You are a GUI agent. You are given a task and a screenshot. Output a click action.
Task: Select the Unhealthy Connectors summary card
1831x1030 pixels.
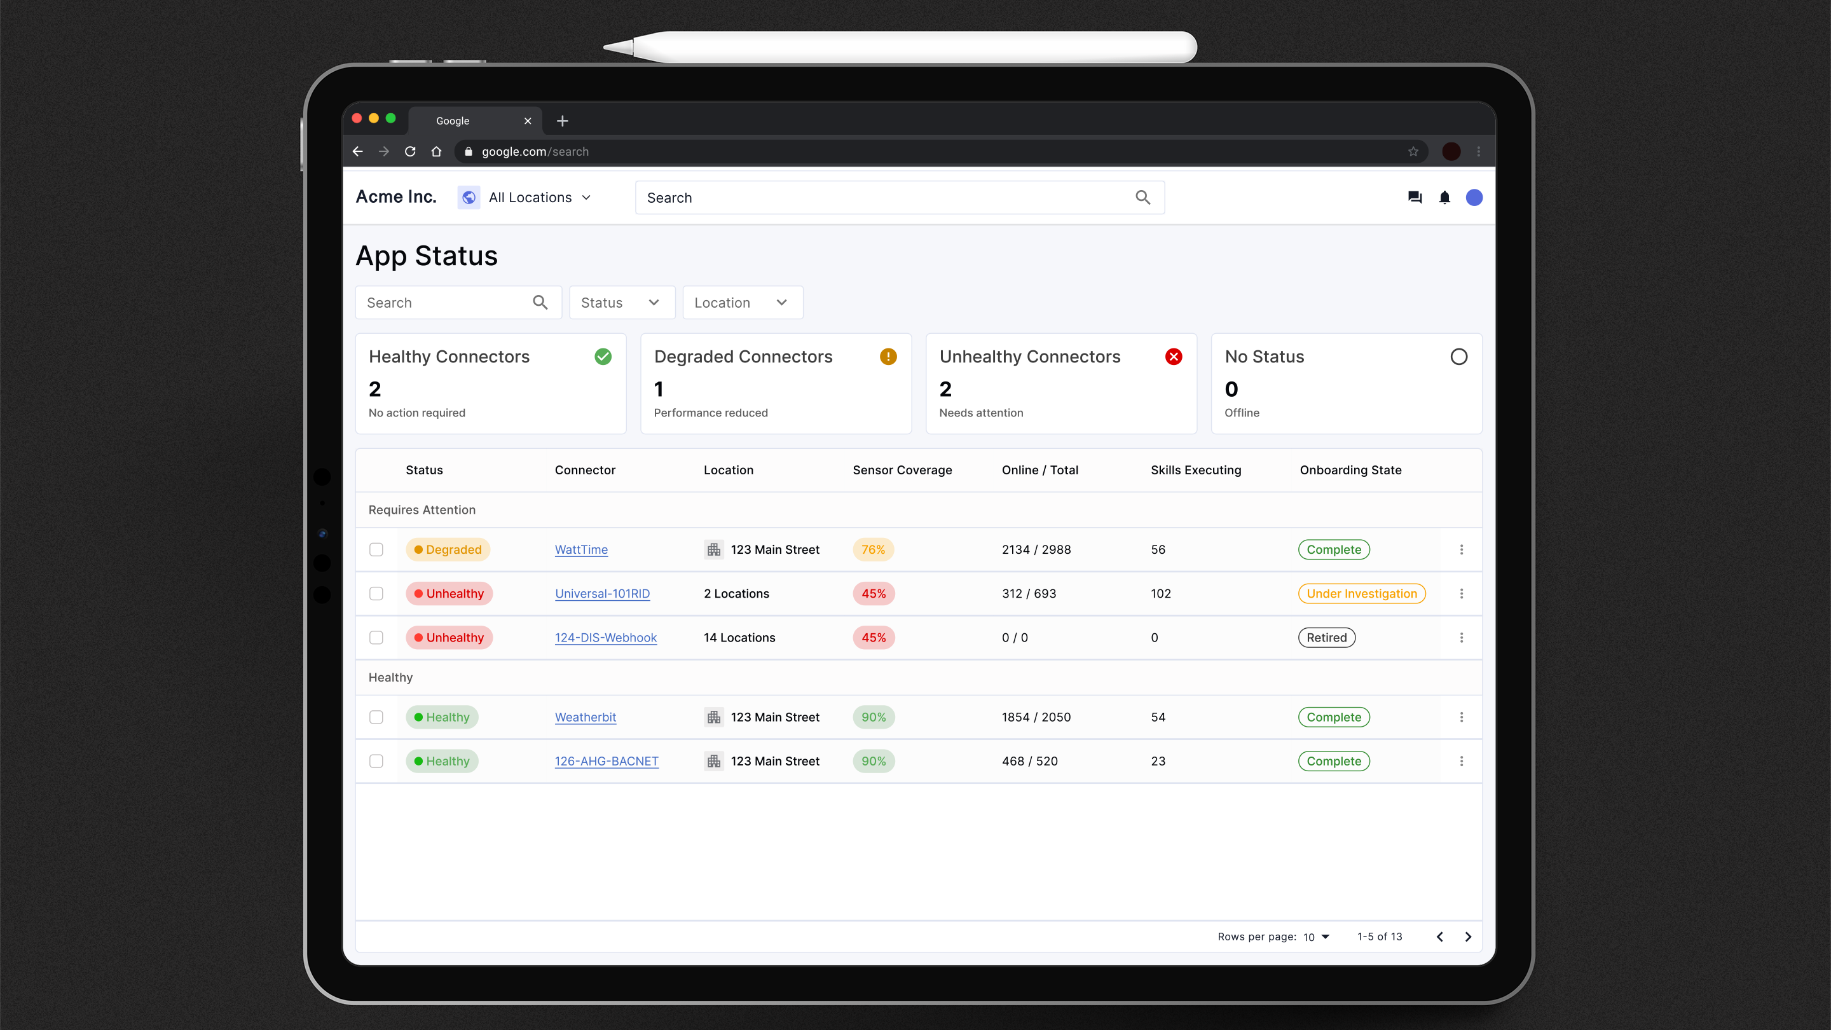point(1061,384)
